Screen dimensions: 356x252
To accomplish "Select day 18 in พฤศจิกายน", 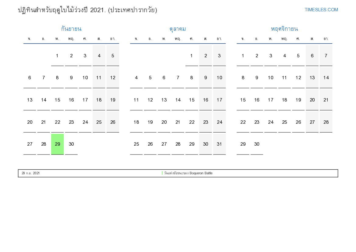I will pyautogui.click(x=284, y=100).
